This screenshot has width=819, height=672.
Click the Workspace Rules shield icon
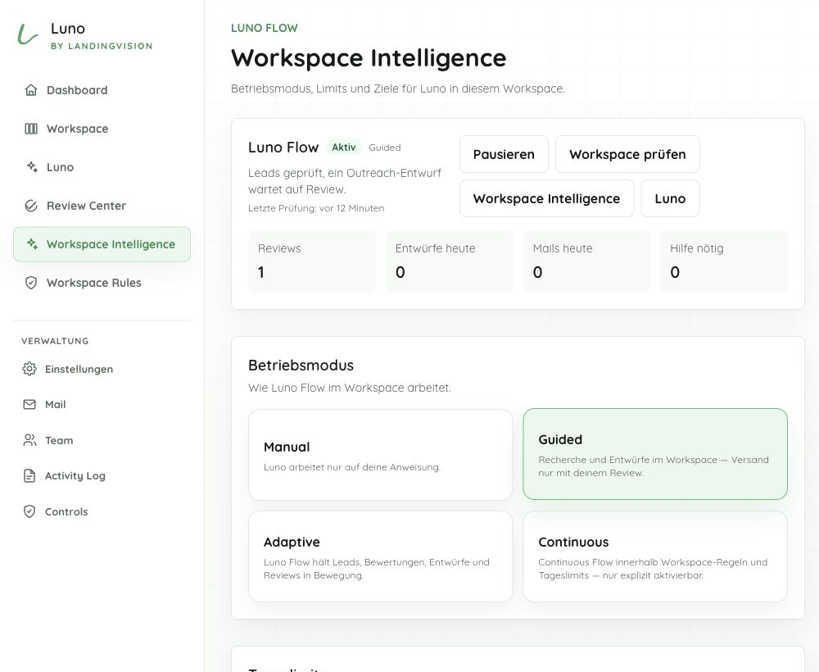click(31, 283)
